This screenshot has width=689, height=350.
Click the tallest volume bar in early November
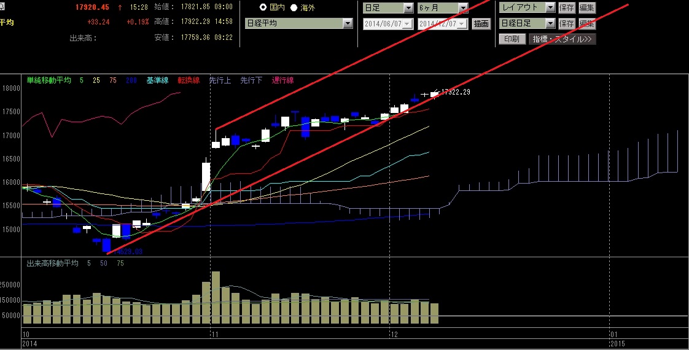point(216,298)
